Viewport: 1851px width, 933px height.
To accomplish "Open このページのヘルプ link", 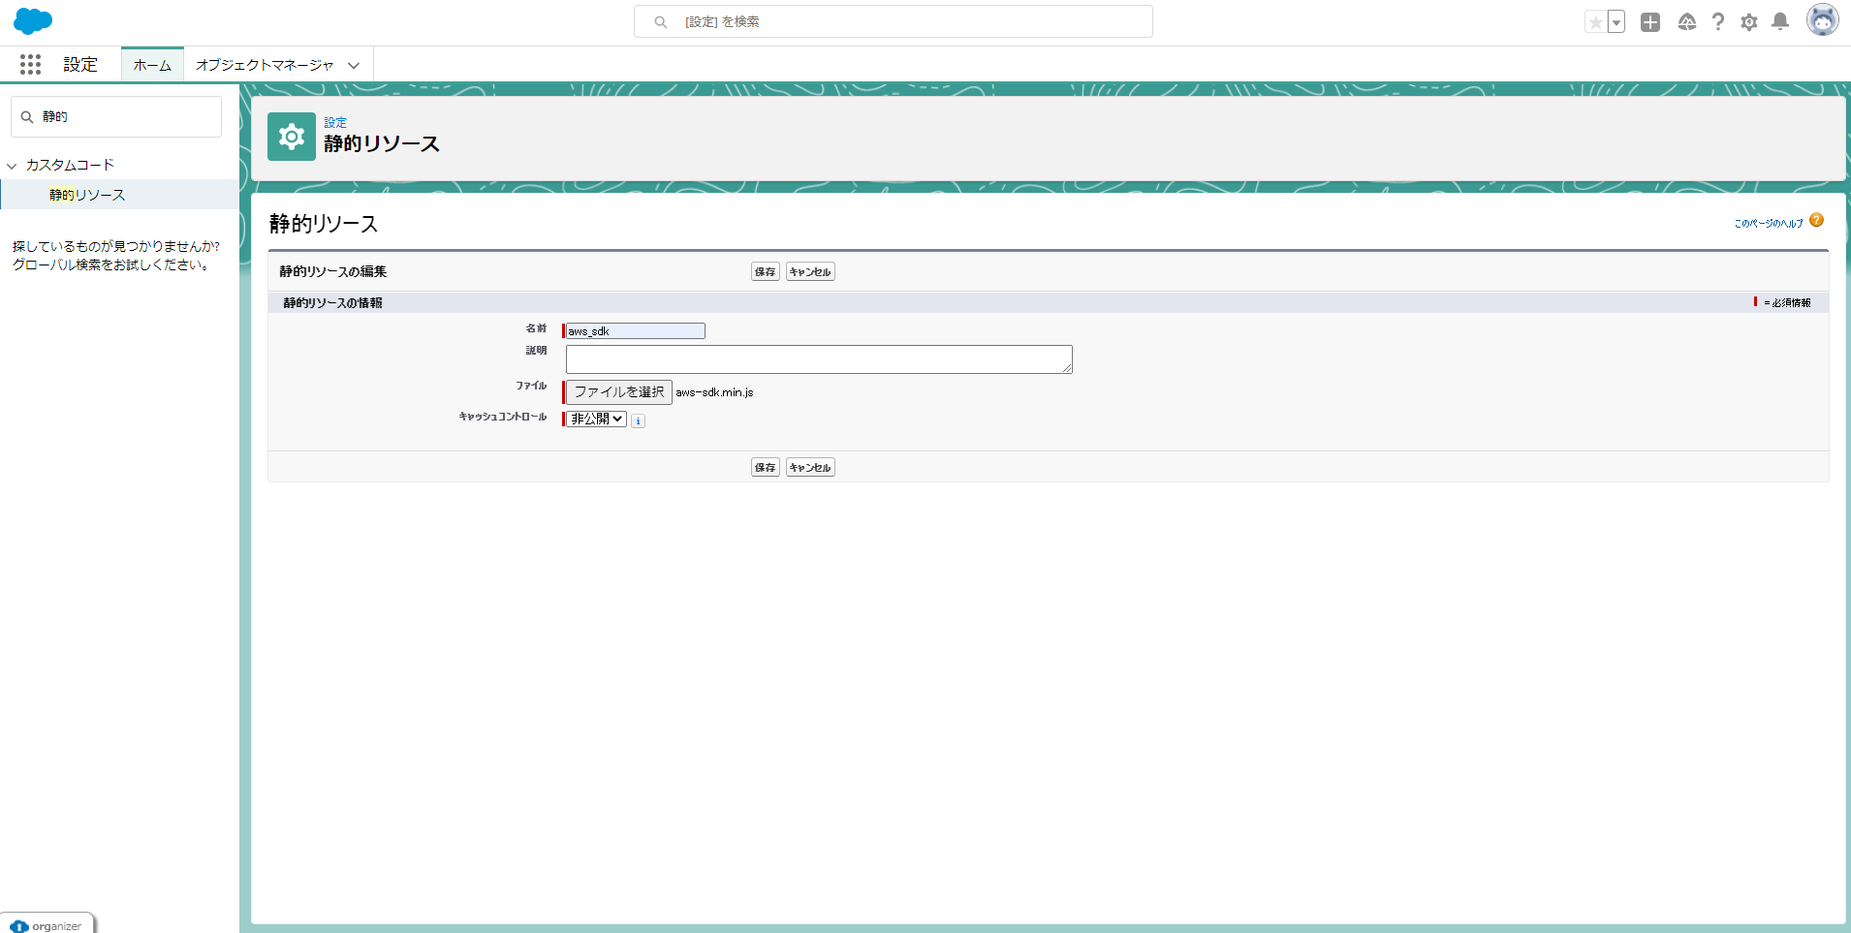I will point(1769,223).
